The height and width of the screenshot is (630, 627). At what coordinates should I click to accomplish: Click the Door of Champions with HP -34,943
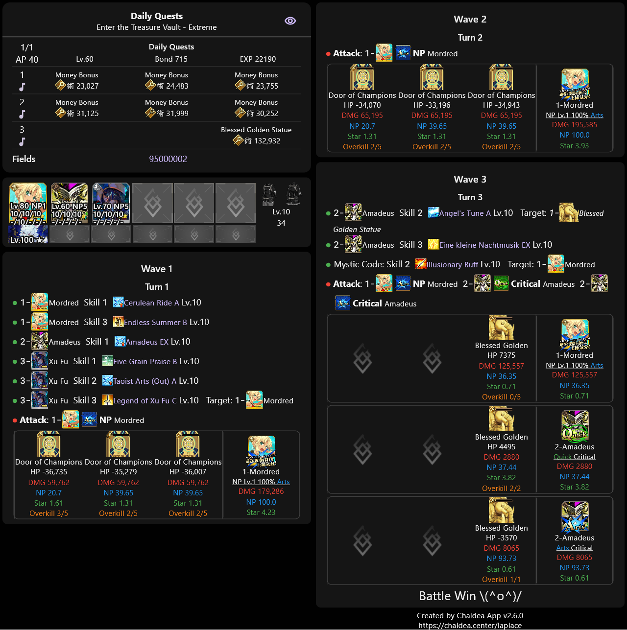pyautogui.click(x=501, y=78)
